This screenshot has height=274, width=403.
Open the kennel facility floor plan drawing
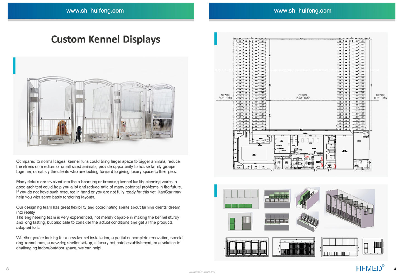coord(301,104)
